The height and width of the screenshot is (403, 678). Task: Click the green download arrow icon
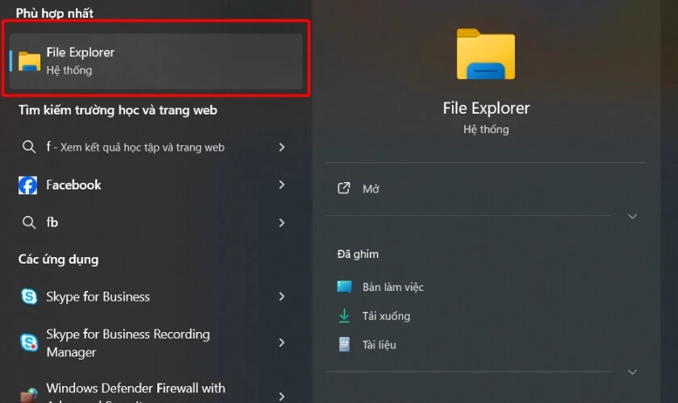click(x=344, y=316)
